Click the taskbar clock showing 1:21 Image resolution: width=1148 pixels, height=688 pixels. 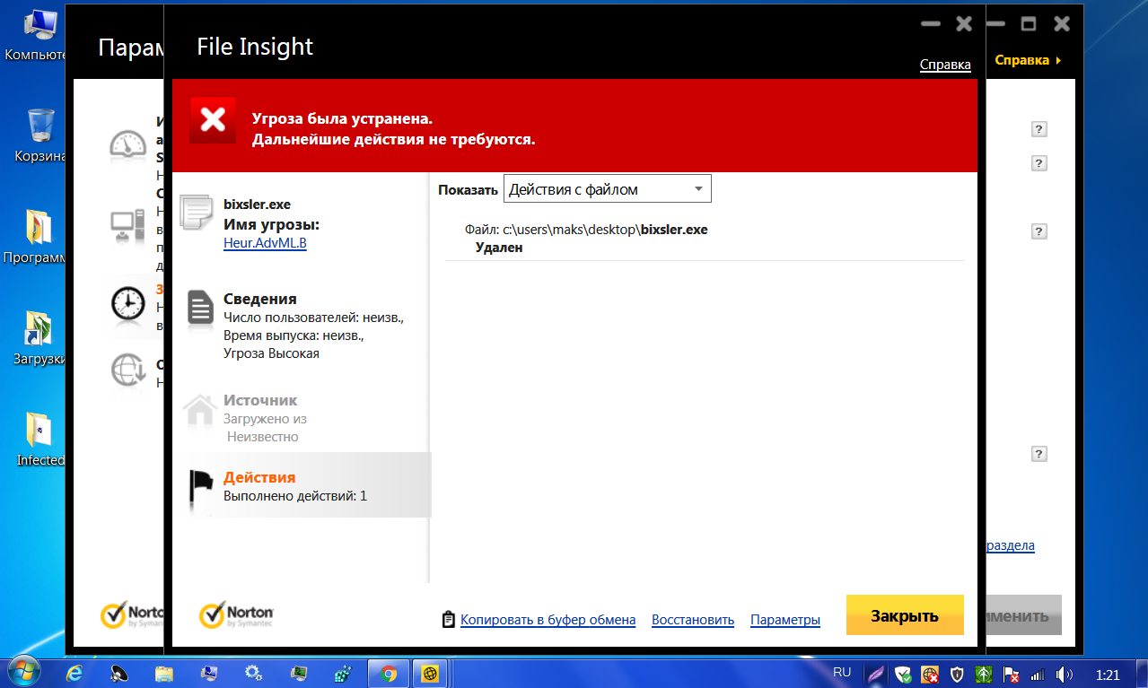pyautogui.click(x=1109, y=674)
